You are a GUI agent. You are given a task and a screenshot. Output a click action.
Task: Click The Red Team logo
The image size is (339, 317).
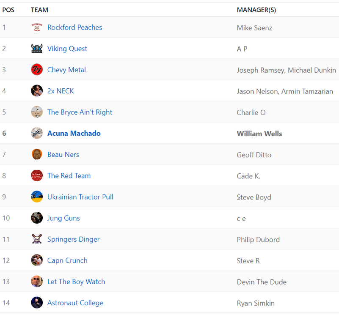click(37, 175)
